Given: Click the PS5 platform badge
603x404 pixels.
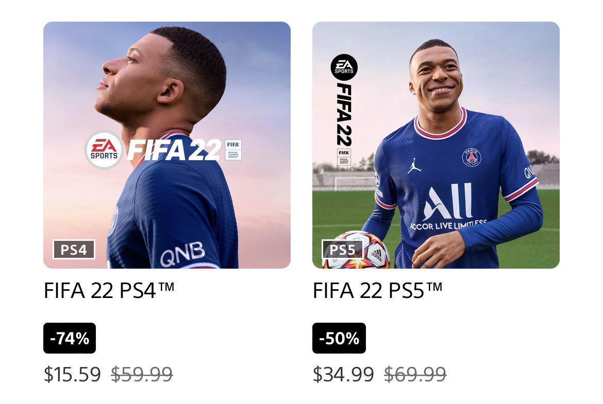Looking at the screenshot, I should [342, 250].
